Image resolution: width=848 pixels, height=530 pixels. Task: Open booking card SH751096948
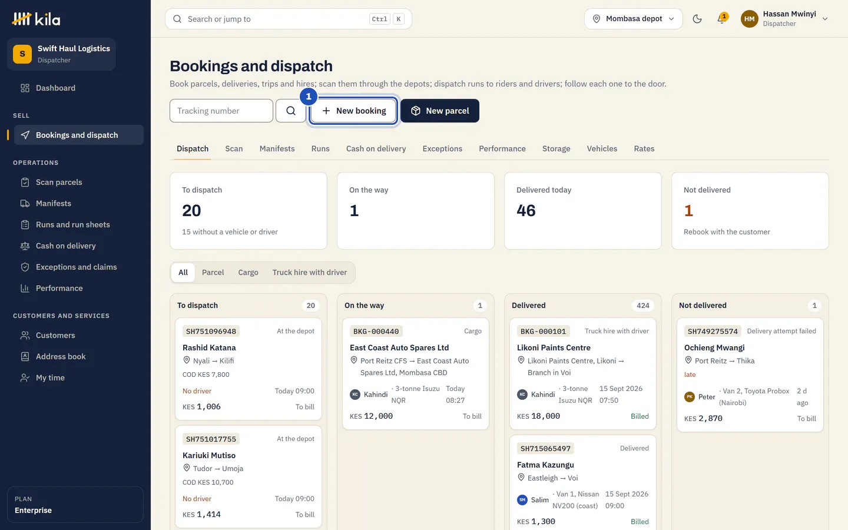[249, 369]
